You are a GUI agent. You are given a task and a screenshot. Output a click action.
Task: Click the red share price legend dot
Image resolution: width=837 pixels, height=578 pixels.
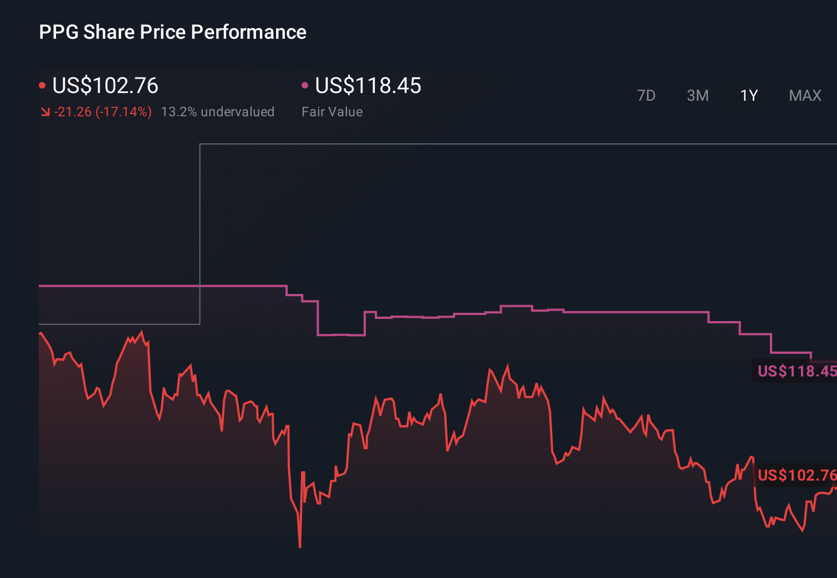click(43, 85)
